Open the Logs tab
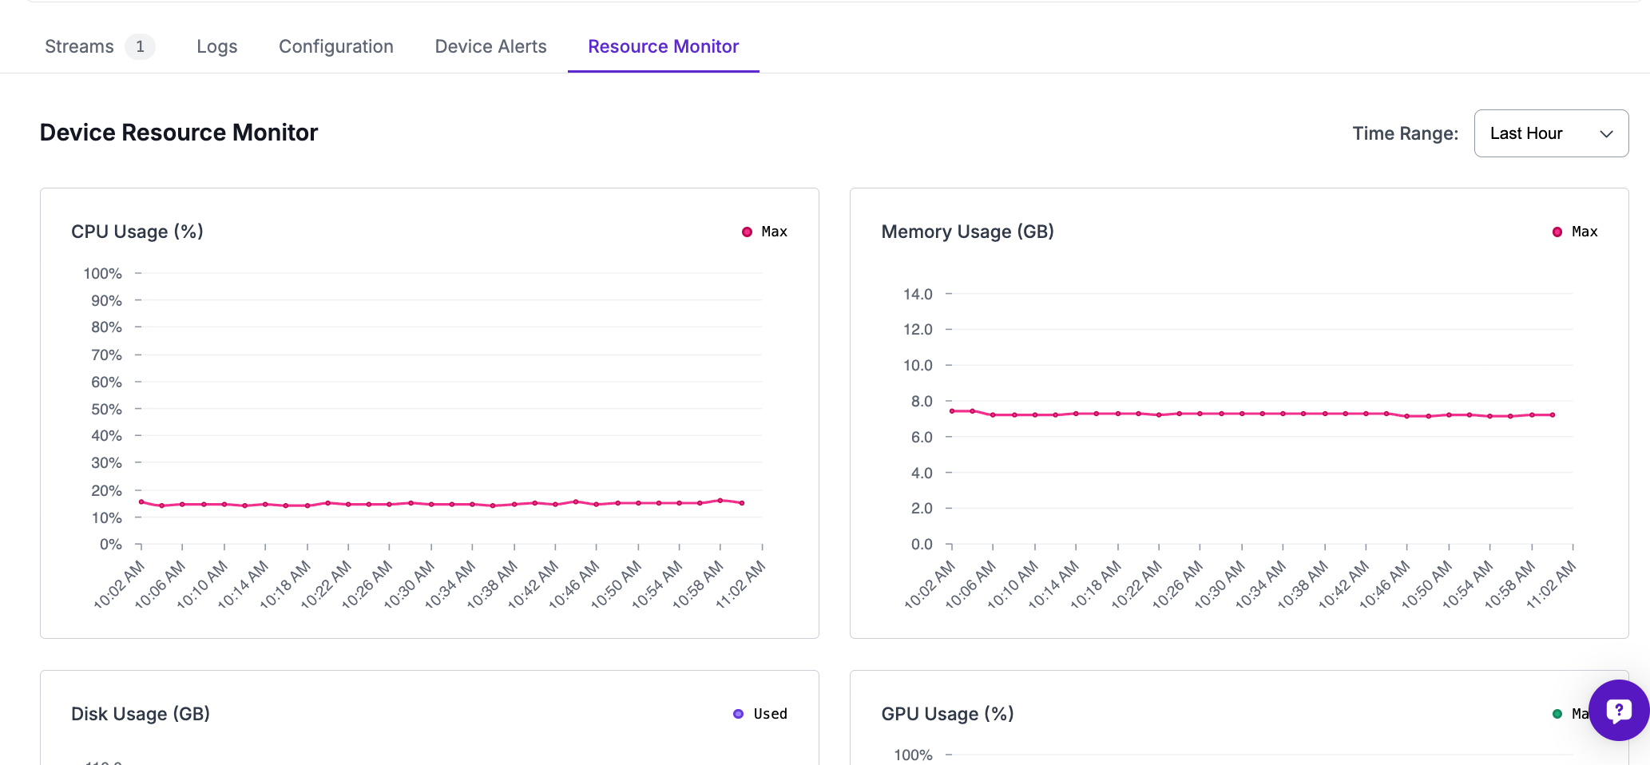1650x765 pixels. 216,46
